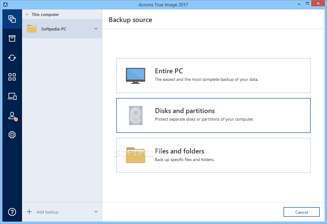Image resolution: width=327 pixels, height=224 pixels.
Task: Open the Add backup dropdown arrow
Action: [96, 212]
